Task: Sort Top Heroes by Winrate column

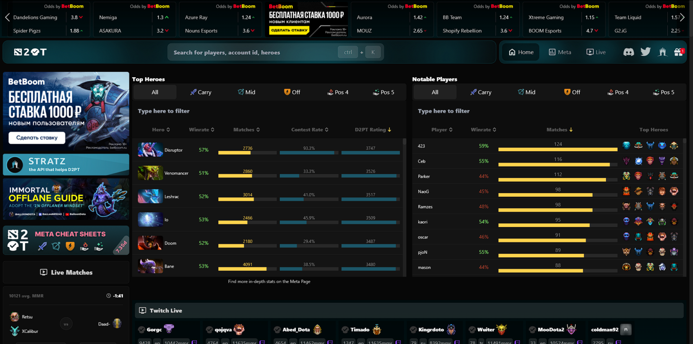Action: click(x=202, y=130)
